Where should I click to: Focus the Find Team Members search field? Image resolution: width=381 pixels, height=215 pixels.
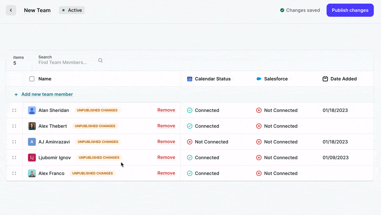[x=63, y=62]
